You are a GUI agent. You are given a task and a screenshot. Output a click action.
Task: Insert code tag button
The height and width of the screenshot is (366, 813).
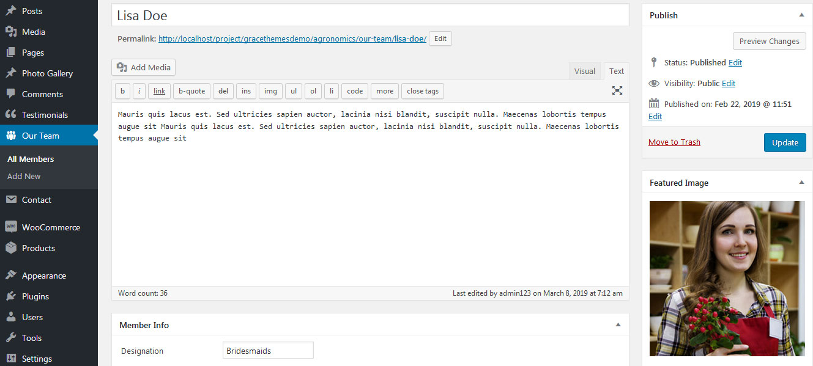[355, 91]
